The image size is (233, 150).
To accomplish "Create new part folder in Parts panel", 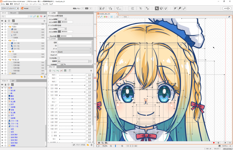I will 42,77.
